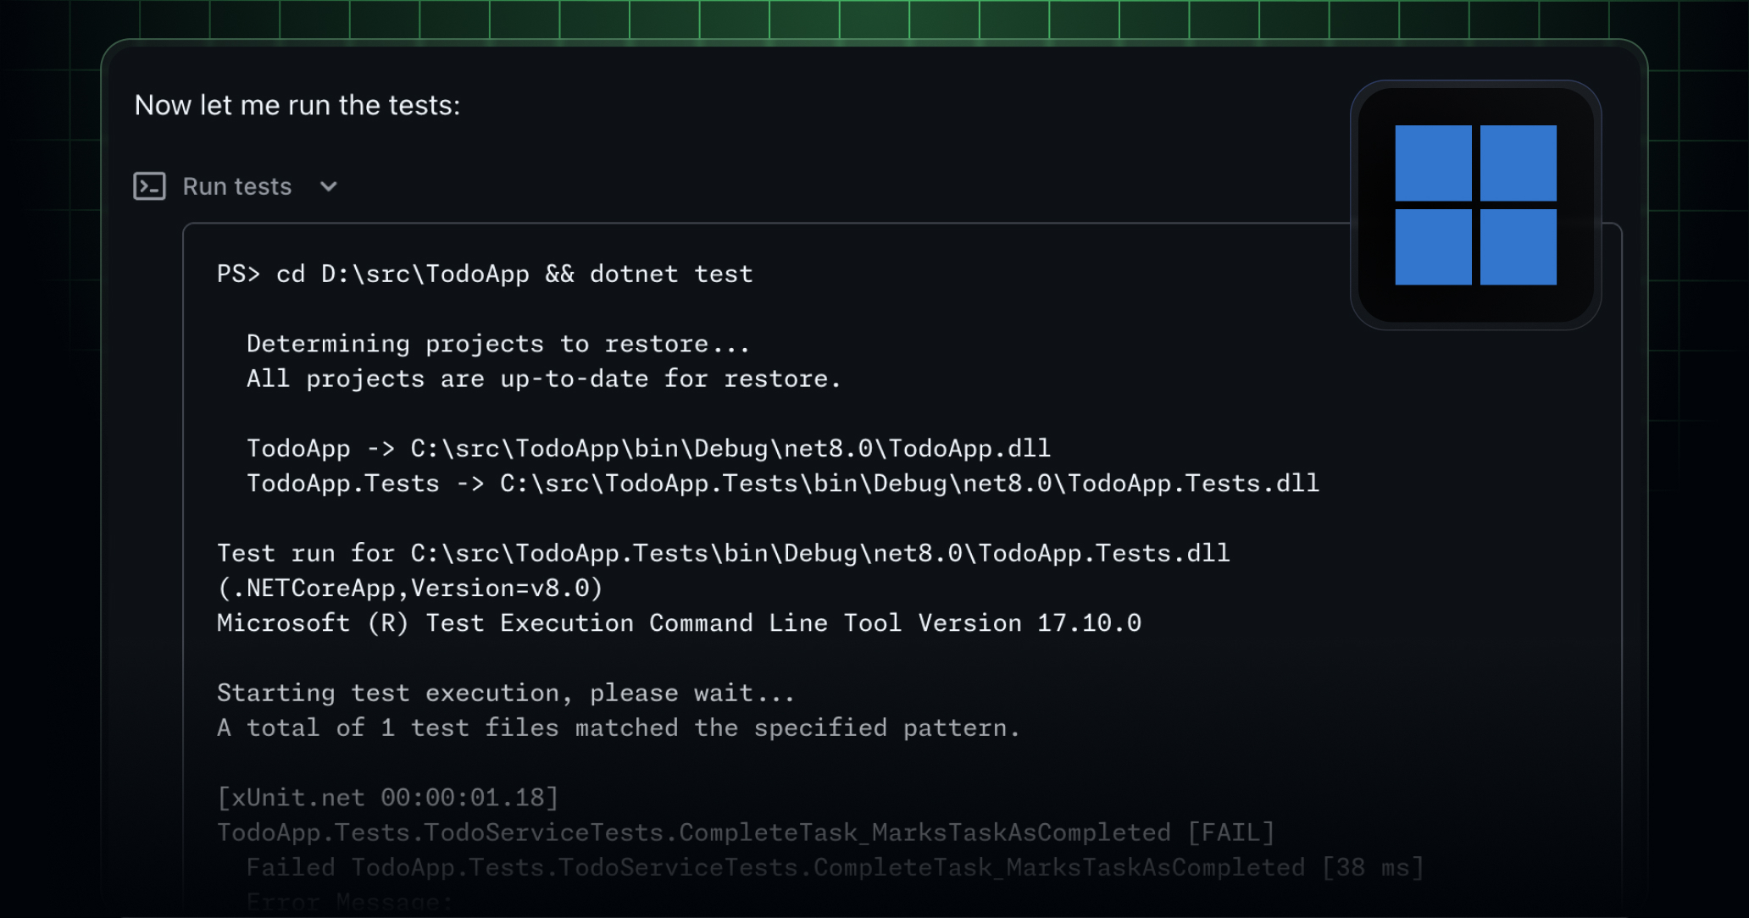Click the terminal icon beside Run tests
This screenshot has width=1749, height=918.
pyautogui.click(x=150, y=186)
